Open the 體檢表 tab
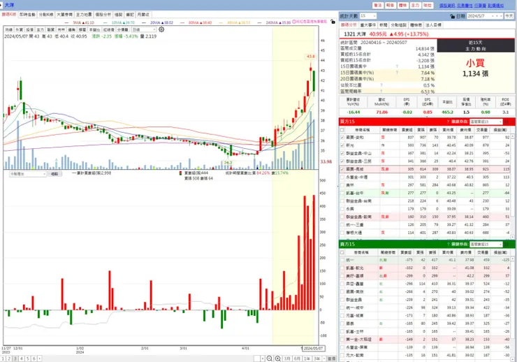Image resolution: width=517 pixels, height=362 pixels. pos(416,25)
